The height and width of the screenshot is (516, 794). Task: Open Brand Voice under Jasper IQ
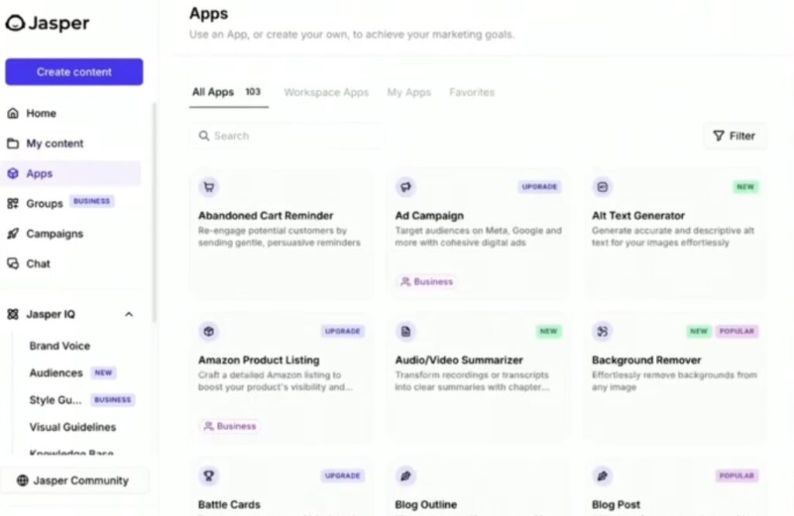click(60, 346)
